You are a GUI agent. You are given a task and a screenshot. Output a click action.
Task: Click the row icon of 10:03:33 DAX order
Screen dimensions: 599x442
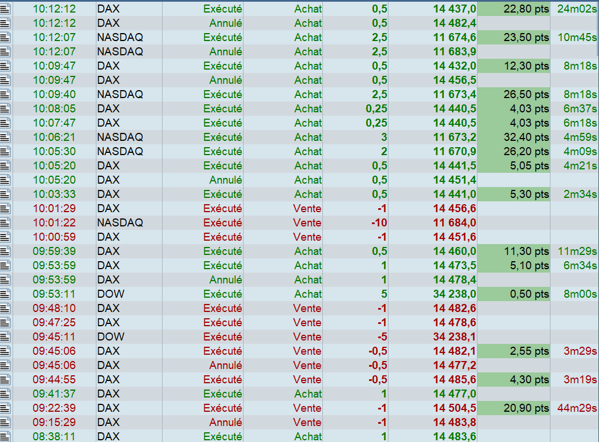(x=5, y=194)
